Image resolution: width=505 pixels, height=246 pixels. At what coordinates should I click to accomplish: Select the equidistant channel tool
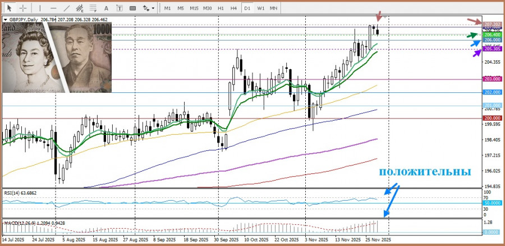click(80, 8)
